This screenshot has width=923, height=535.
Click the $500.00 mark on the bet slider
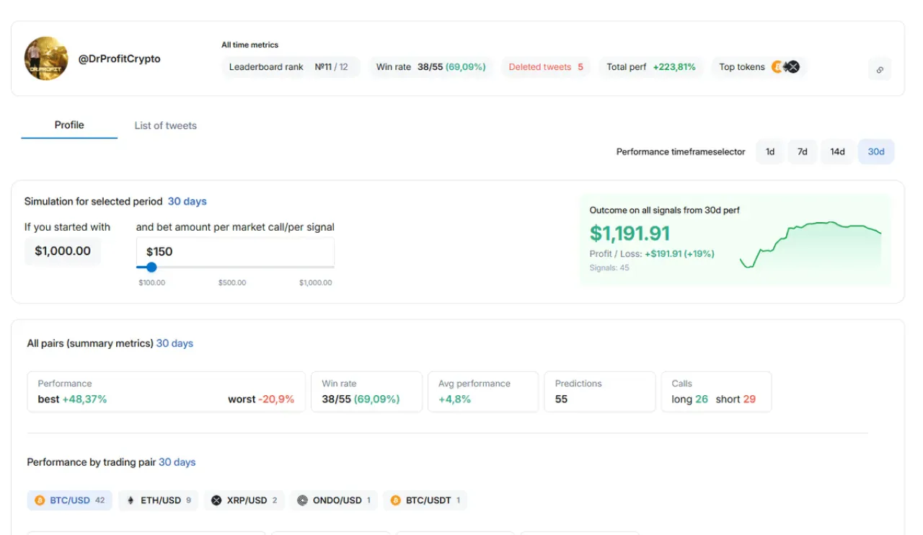pos(232,283)
